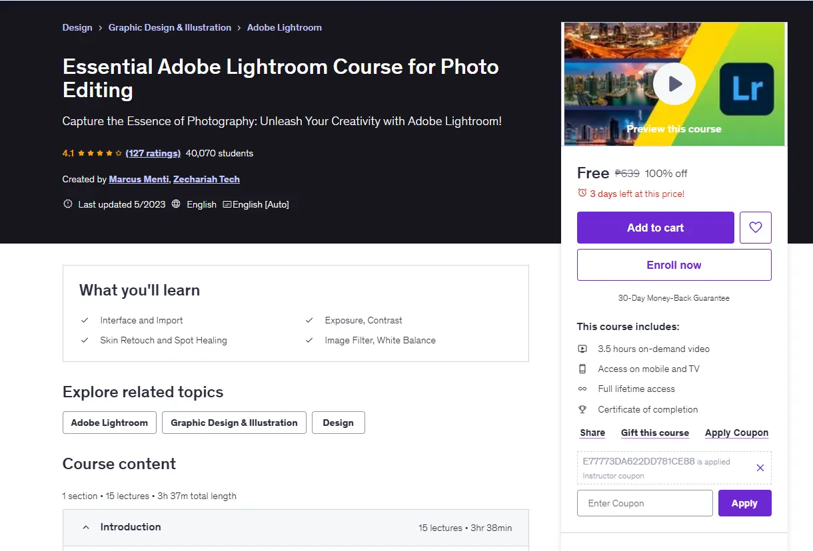Click the Apply coupon button

[745, 503]
